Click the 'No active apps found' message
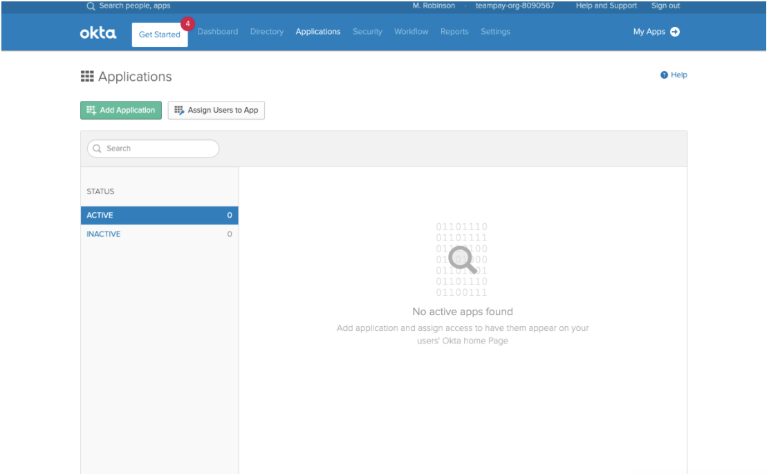The image size is (769, 474). pyautogui.click(x=463, y=312)
